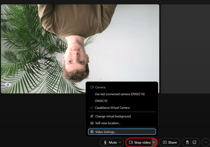Click the microphone icon on Mute button
The width and height of the screenshot is (210, 147).
click(x=105, y=142)
